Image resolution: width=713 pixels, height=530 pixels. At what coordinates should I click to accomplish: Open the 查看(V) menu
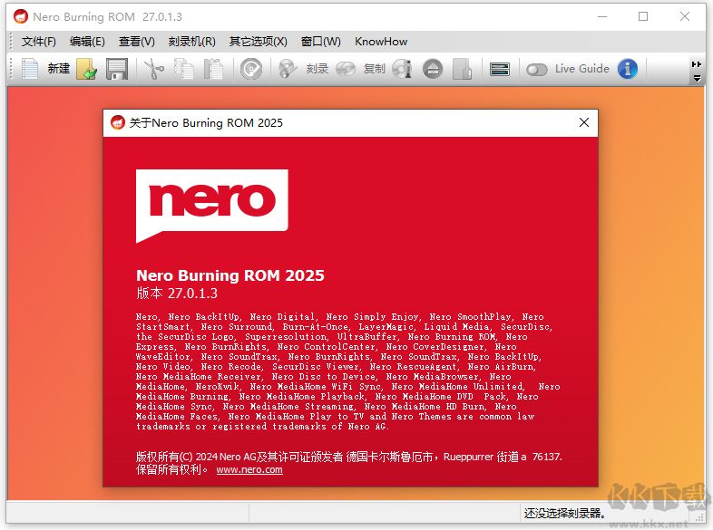click(136, 42)
